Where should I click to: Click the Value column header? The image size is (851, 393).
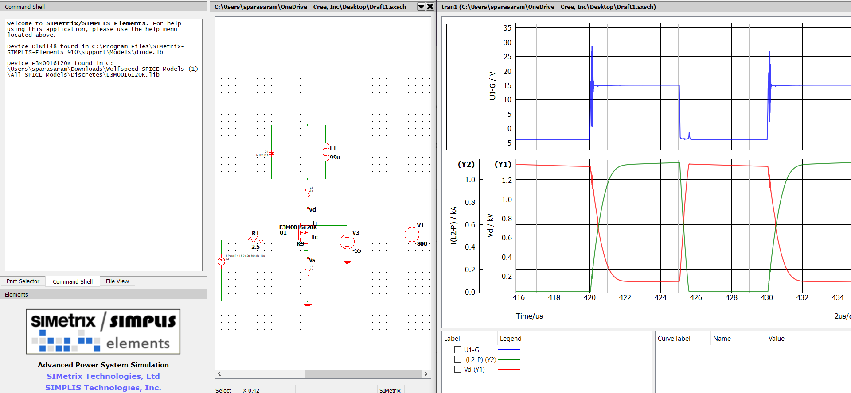pyautogui.click(x=777, y=339)
